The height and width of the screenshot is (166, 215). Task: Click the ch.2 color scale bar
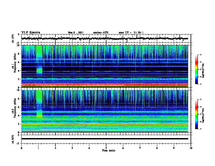pyautogui.click(x=196, y=114)
